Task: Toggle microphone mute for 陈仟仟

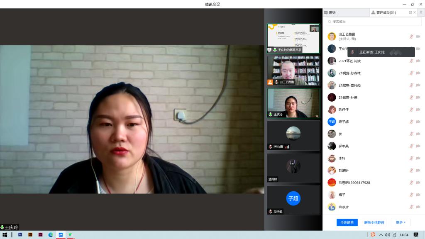Action: tap(411, 110)
